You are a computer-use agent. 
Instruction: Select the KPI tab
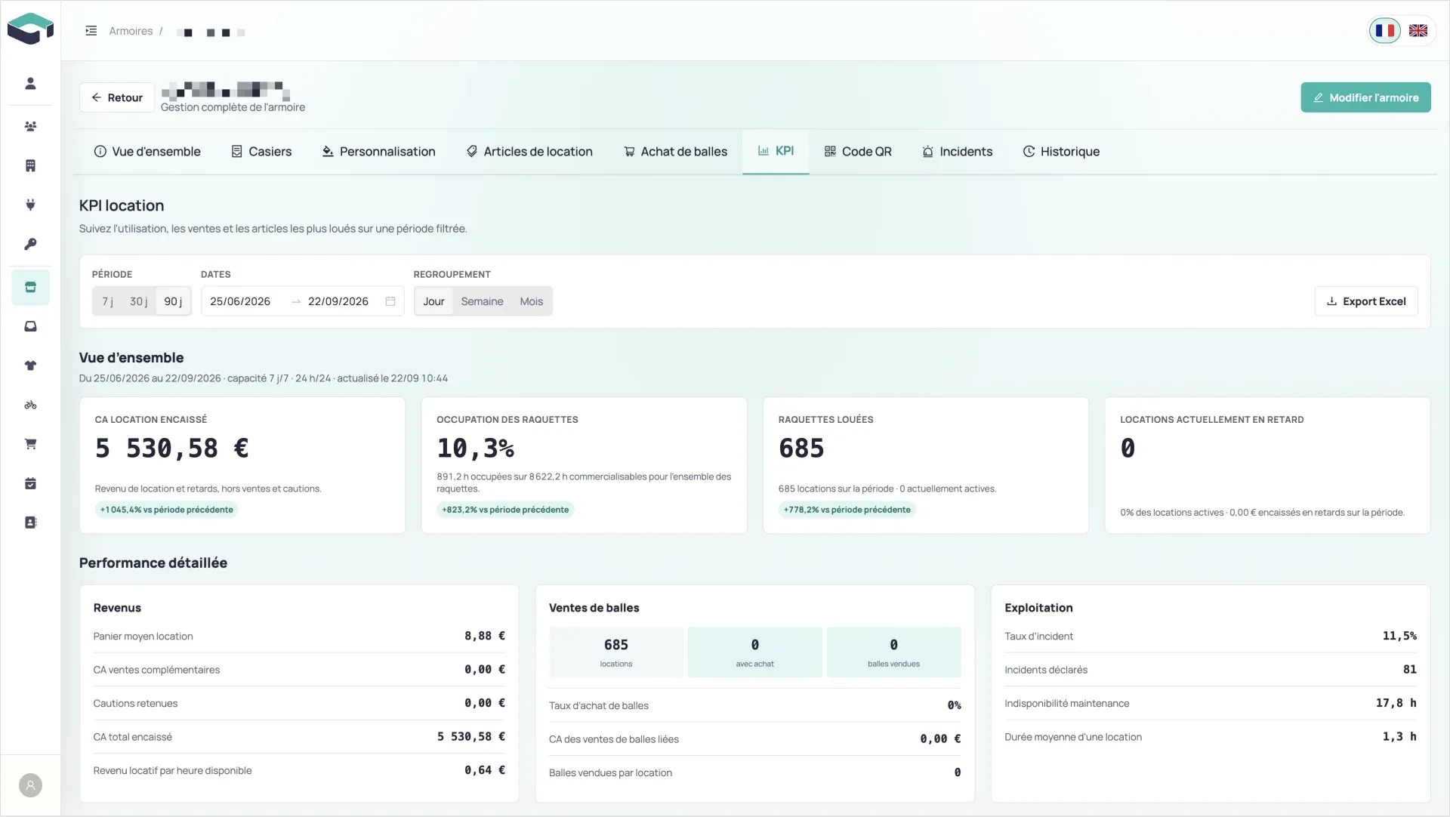(776, 152)
